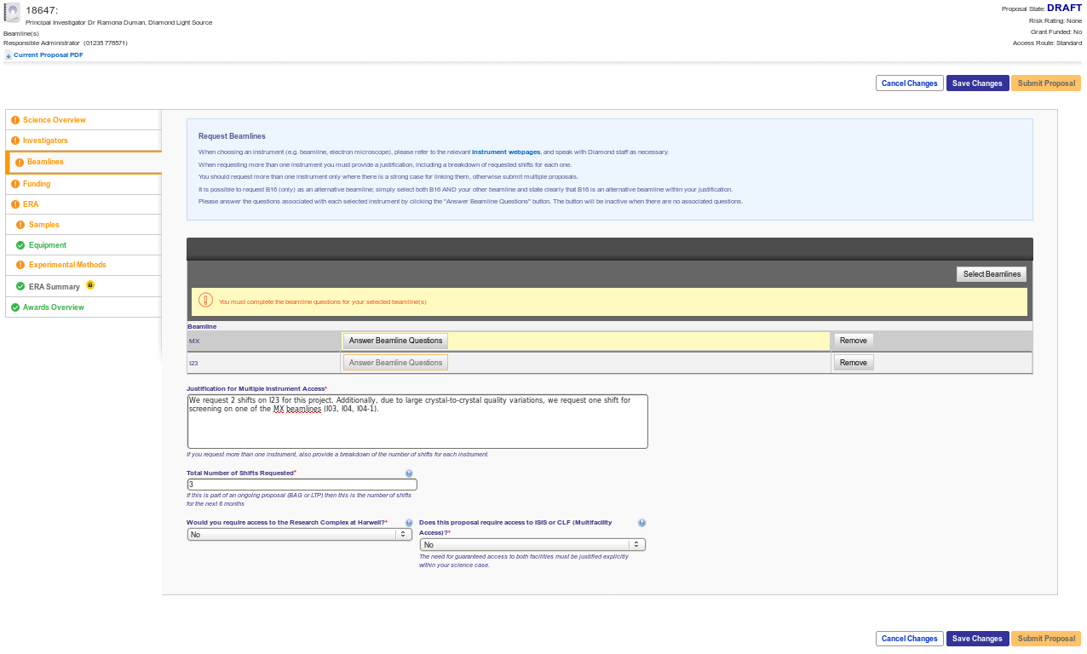The height and width of the screenshot is (654, 1087).
Task: Go to the Funding section
Action: (83, 184)
